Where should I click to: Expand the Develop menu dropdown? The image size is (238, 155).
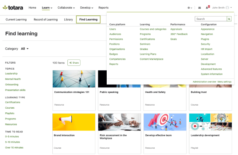point(86,8)
